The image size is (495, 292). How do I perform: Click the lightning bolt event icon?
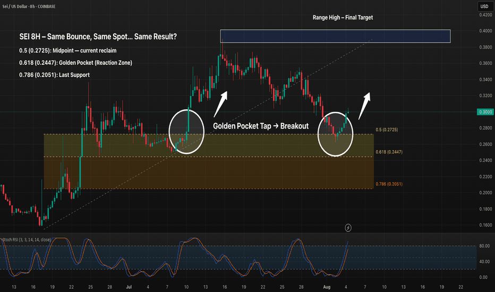coord(348,228)
